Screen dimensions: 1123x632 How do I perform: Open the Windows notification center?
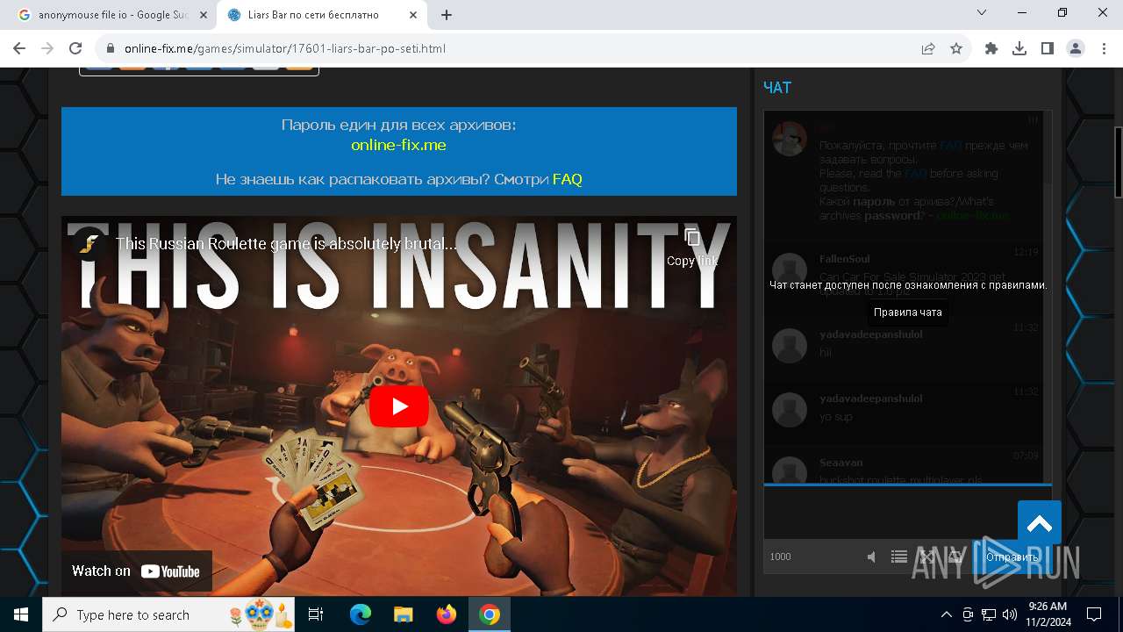[1094, 614]
